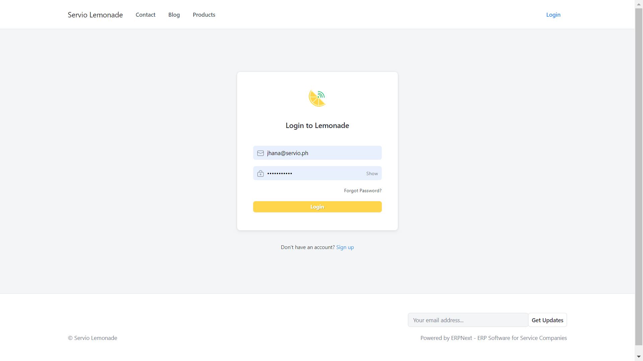
Task: Click the '© Servio Lemonade' footer text
Action: [x=92, y=338]
